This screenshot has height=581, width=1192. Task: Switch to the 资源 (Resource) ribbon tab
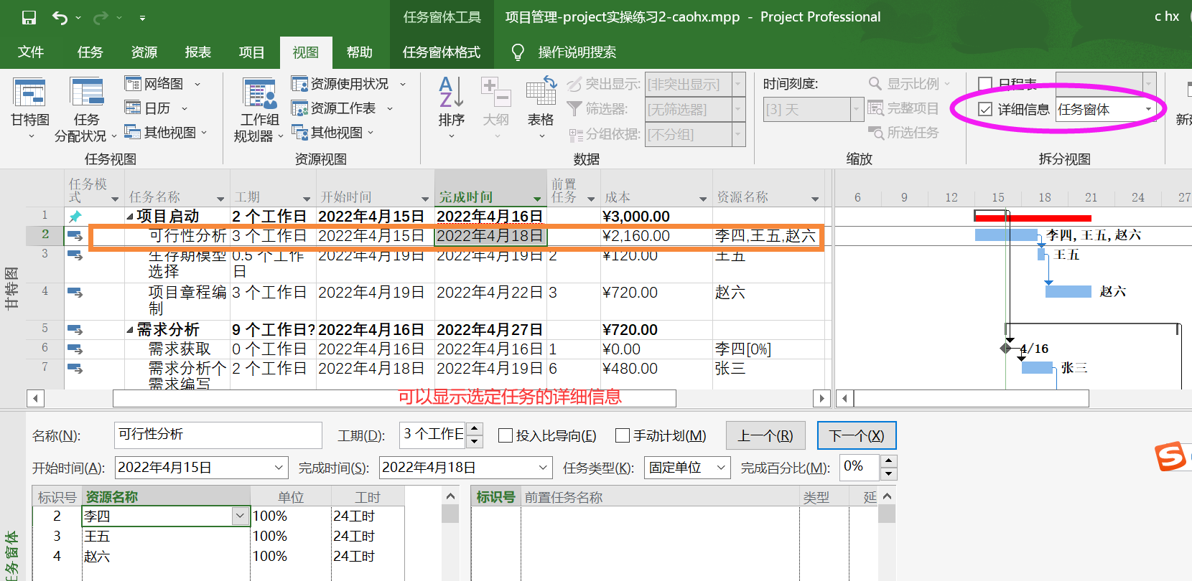(144, 52)
